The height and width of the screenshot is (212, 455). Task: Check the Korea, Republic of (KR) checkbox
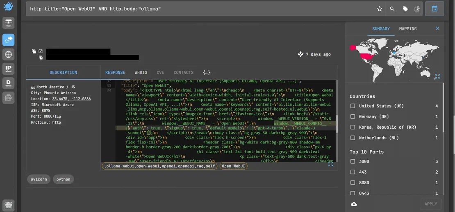(x=353, y=127)
